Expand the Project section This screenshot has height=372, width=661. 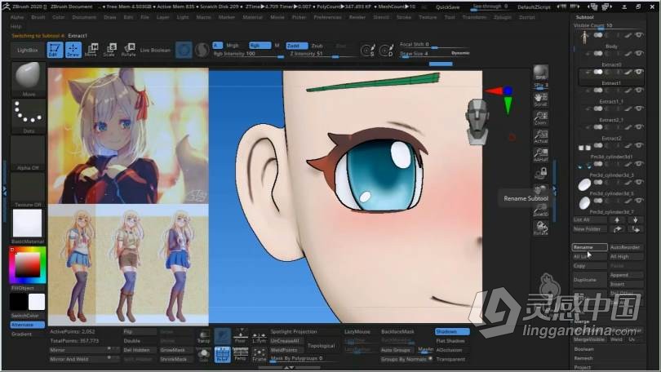(582, 367)
